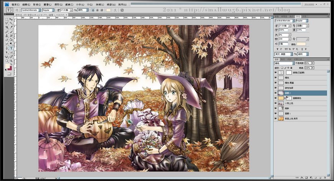Viewport: 334px width, 181px height.
Task: Select the Horizontal Type tool in toolbox
Action: tap(11, 48)
